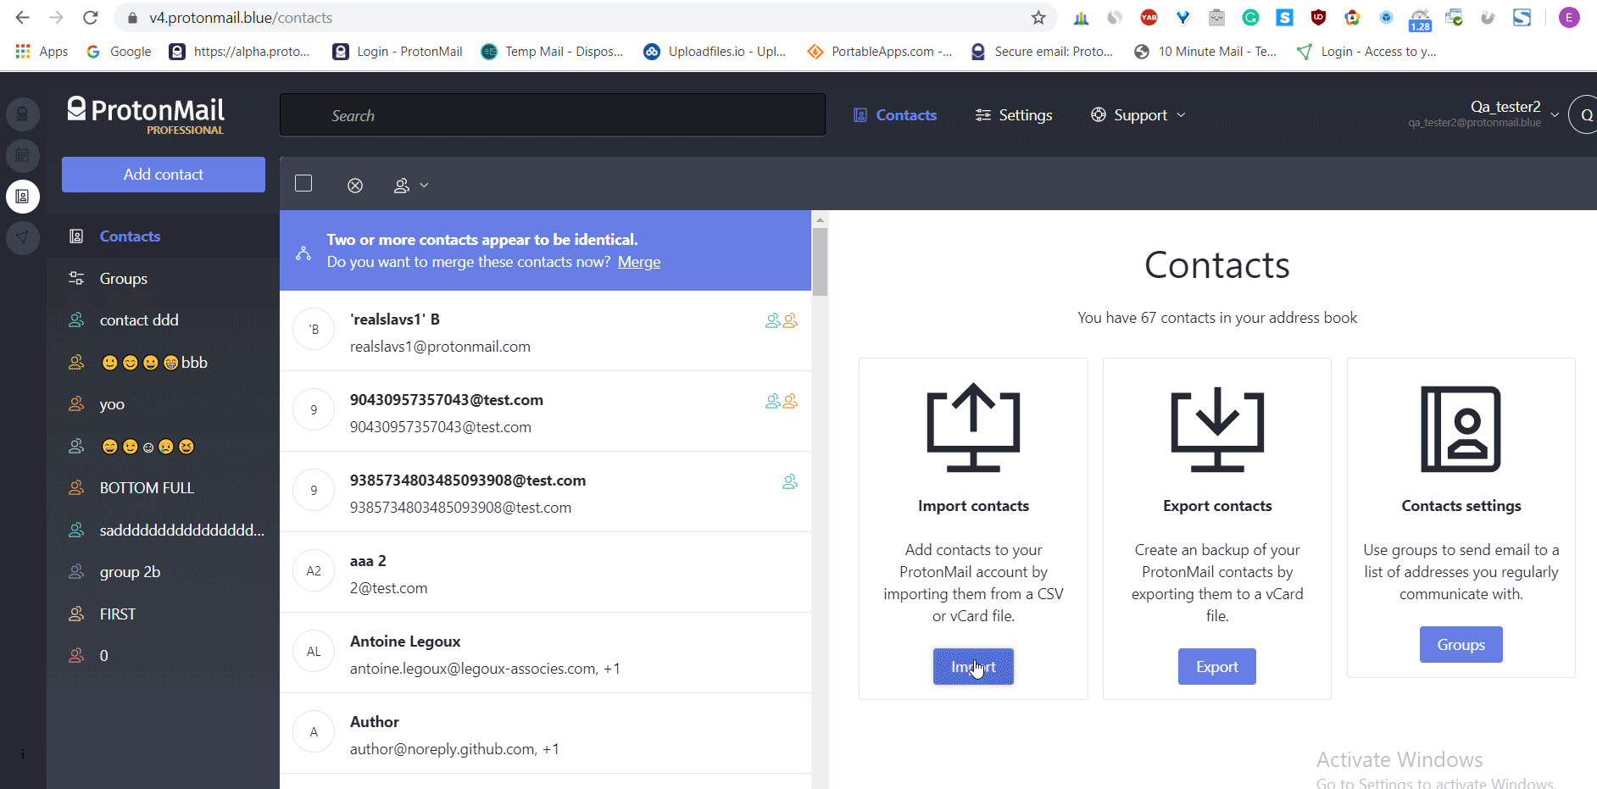Toggle the select-all checkbox in the toolbar
Viewport: 1597px width, 789px height.
pyautogui.click(x=303, y=183)
